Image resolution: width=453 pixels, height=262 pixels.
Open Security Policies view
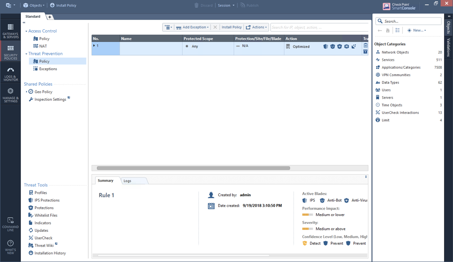pyautogui.click(x=10, y=52)
